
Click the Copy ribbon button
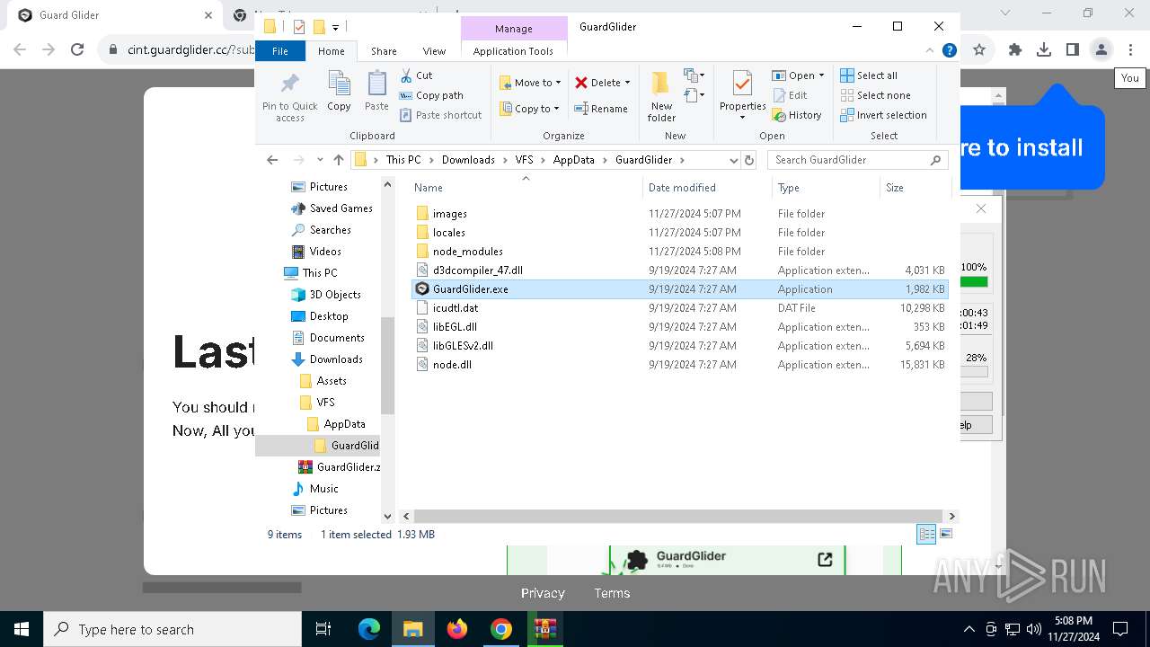coord(339,91)
